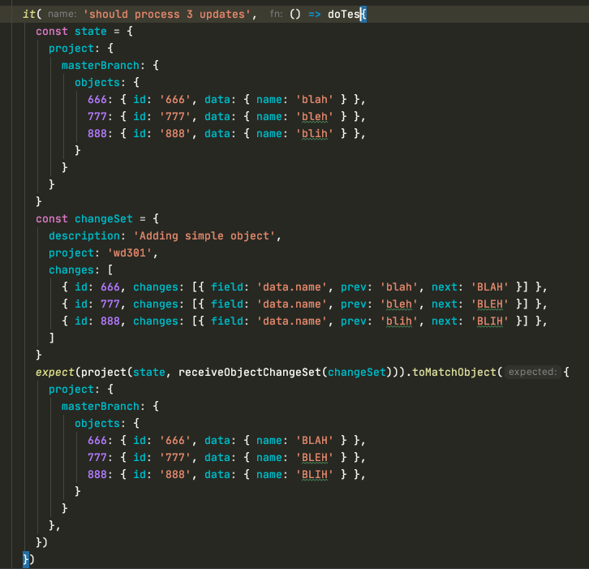Click 'BLEH' in expected objects
The width and height of the screenshot is (589, 569).
pyautogui.click(x=314, y=457)
